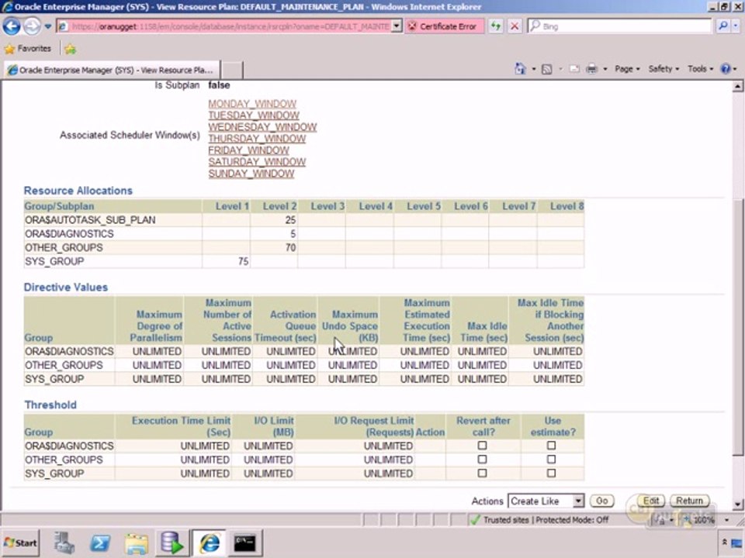
Task: Click ORA$AUTOTASK_SUB_PLAN in Resource Allocations
Action: point(90,220)
